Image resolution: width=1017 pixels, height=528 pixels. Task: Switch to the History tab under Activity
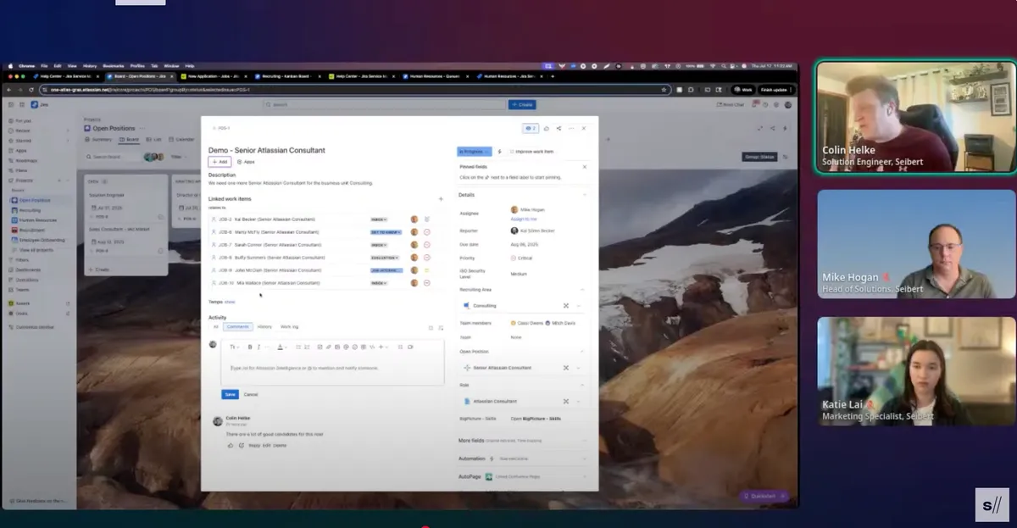pos(264,326)
